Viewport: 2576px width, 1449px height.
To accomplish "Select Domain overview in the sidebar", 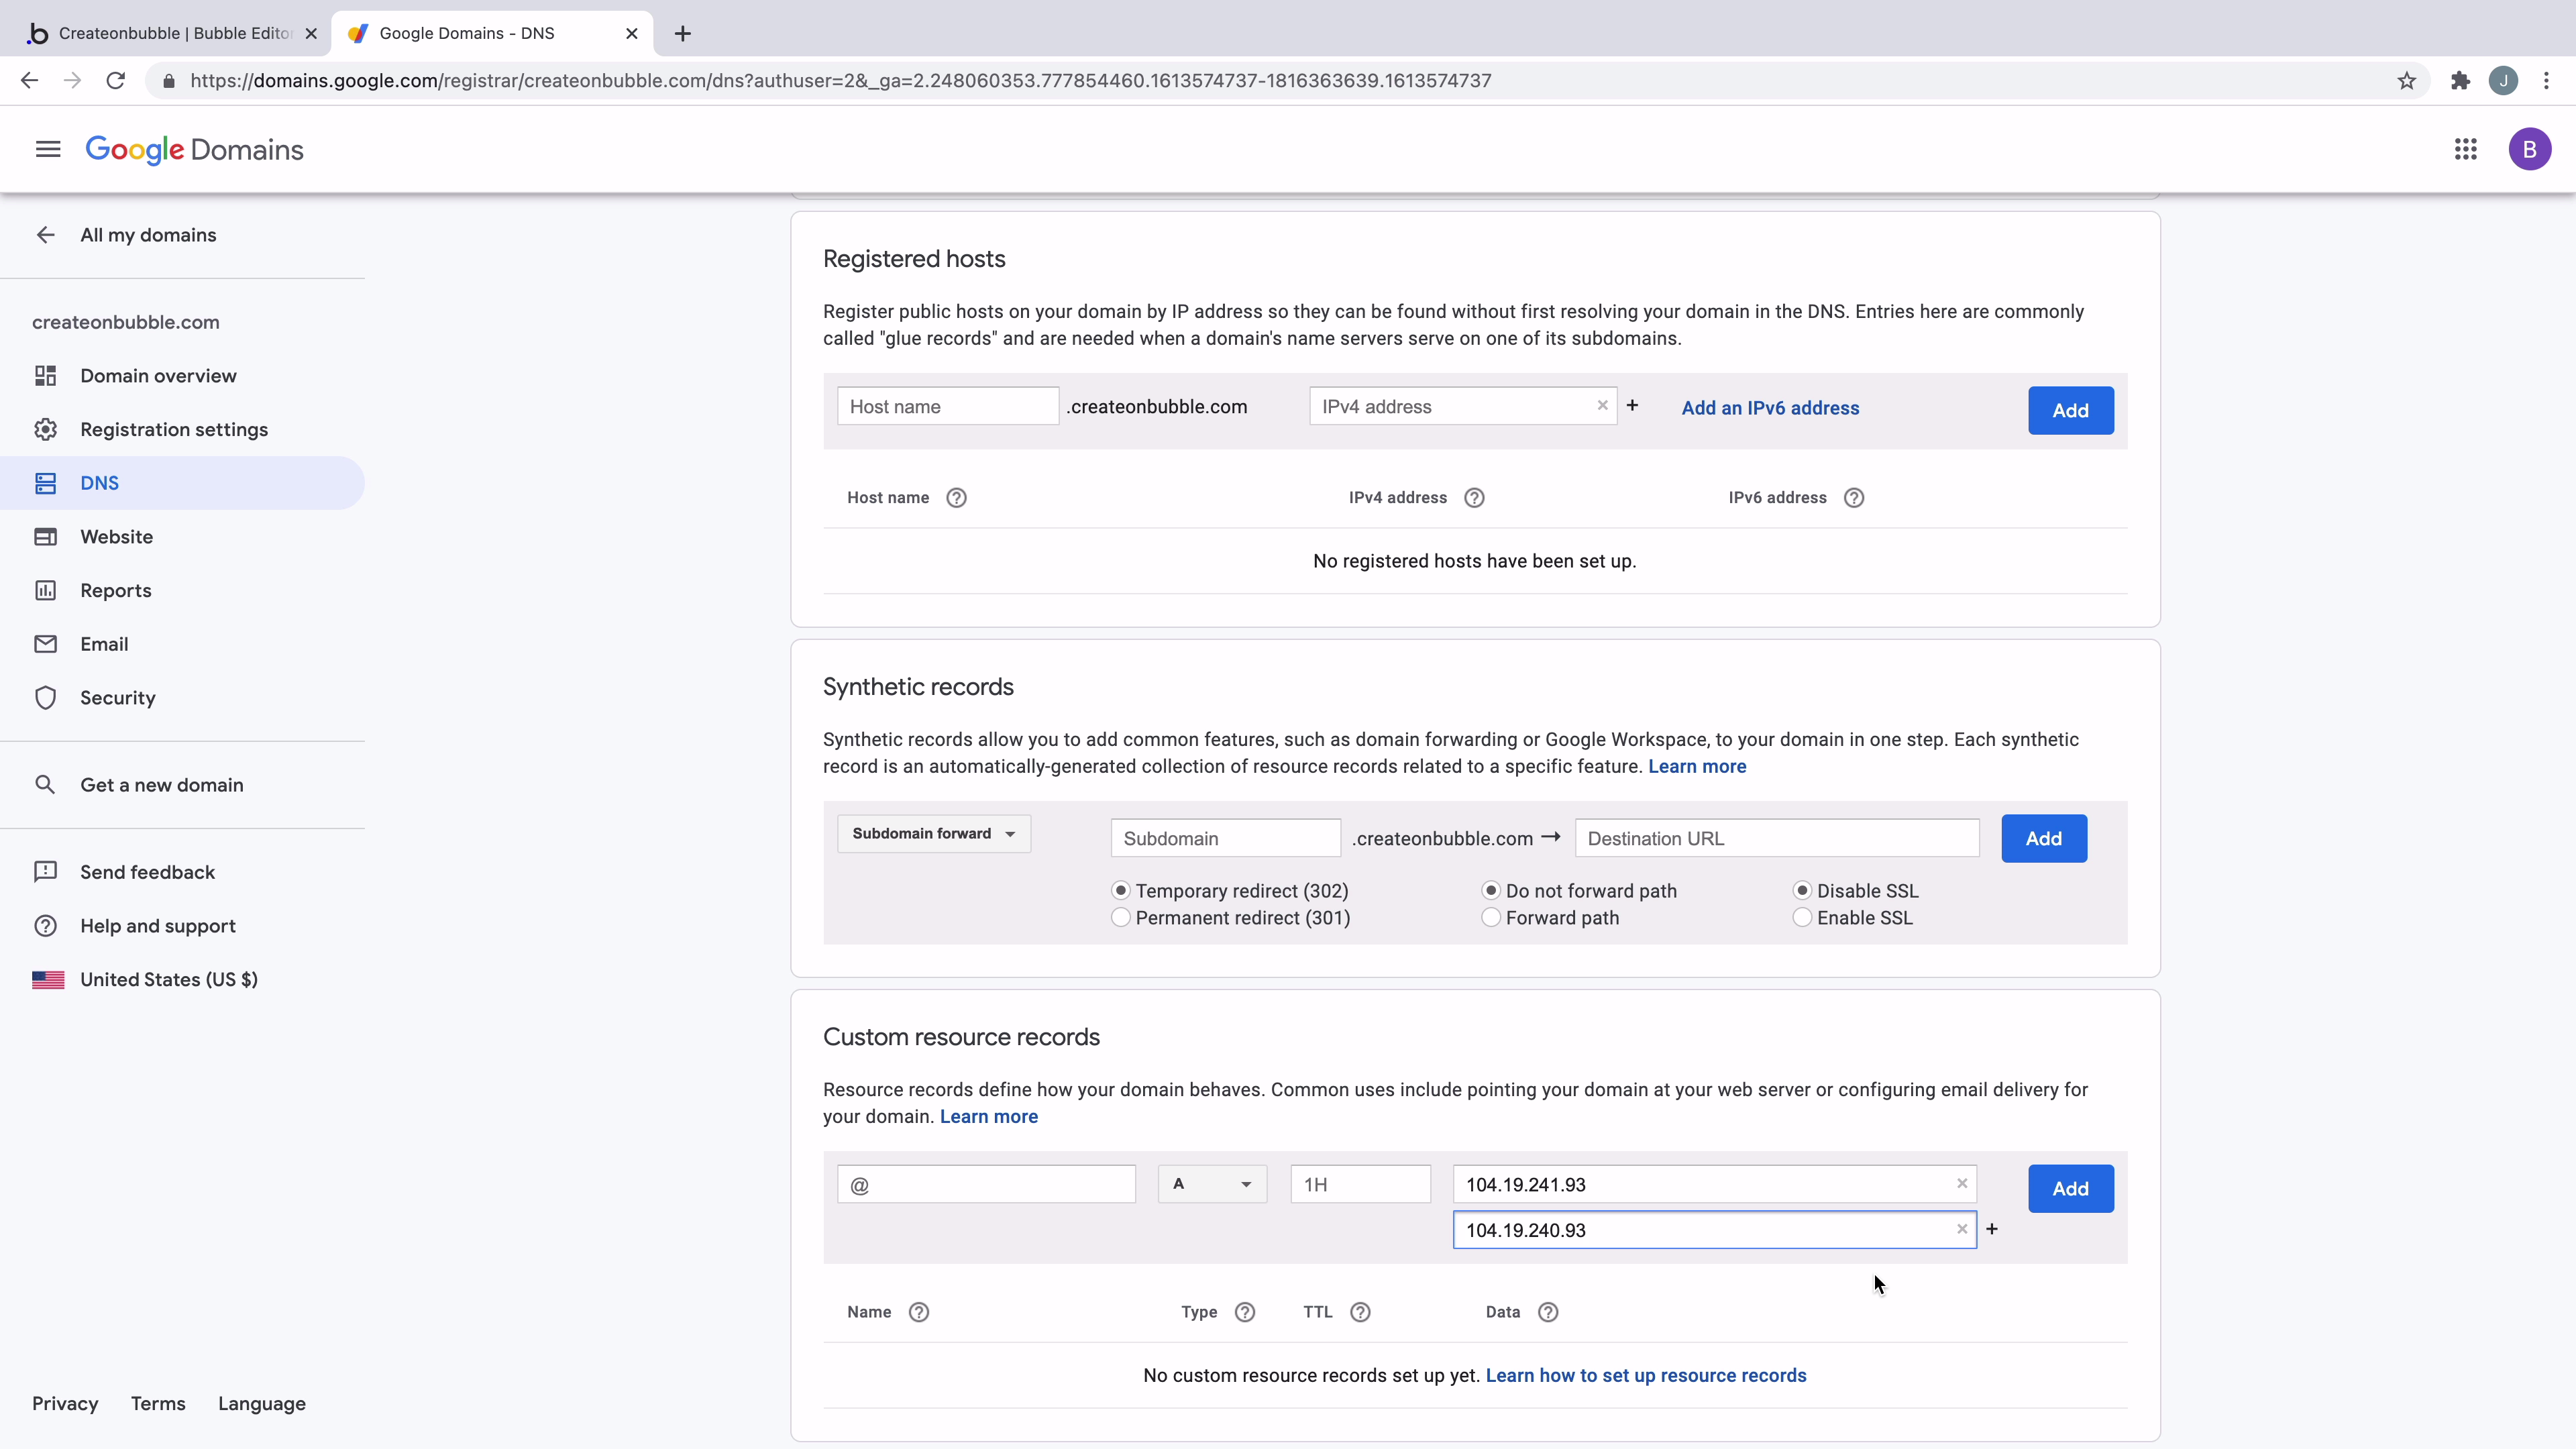I will (157, 375).
